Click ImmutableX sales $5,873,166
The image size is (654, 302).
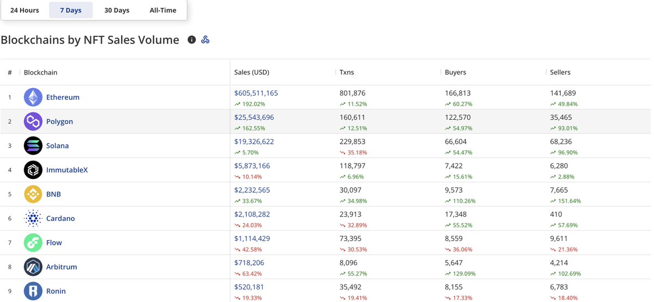252,165
